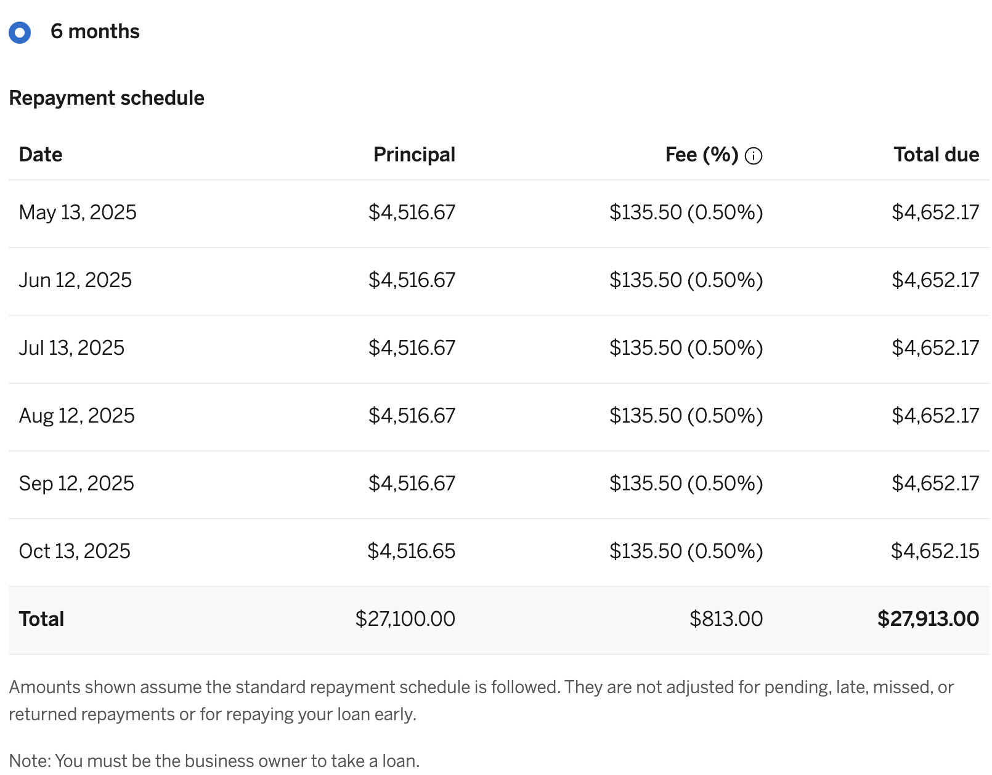This screenshot has width=992, height=775.
Task: Click the Fee (%) info icon
Action: (x=753, y=156)
